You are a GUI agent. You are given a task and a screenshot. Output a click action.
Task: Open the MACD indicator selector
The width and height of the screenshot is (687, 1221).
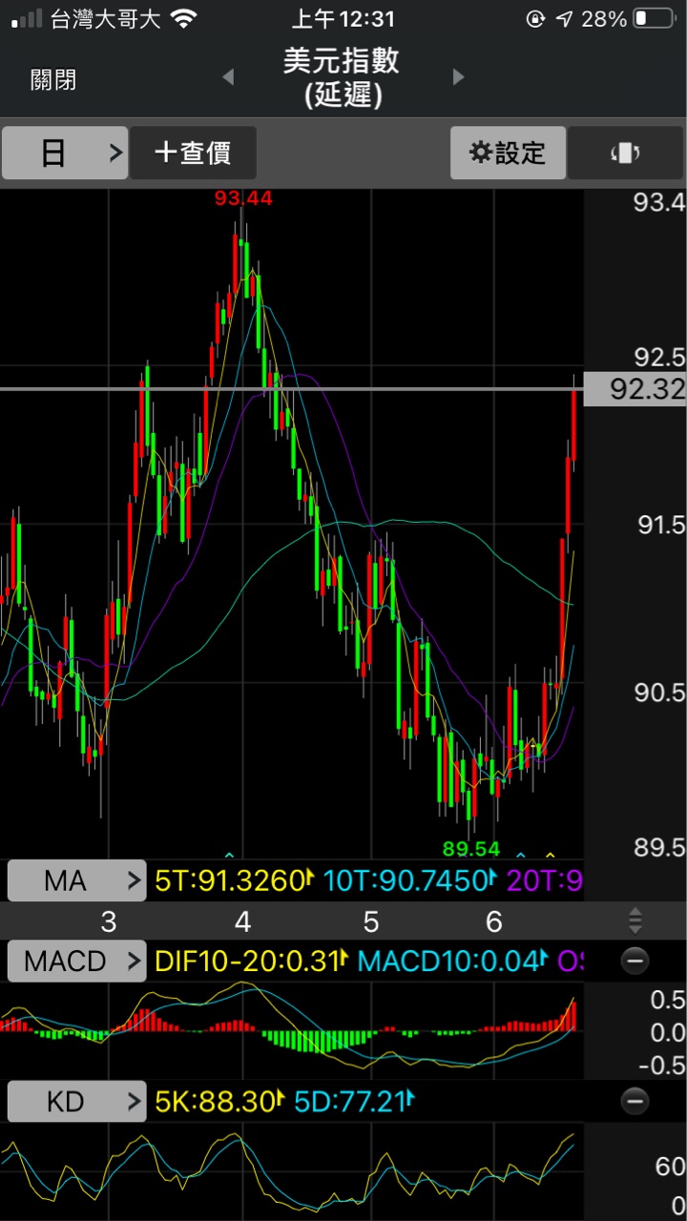(76, 961)
